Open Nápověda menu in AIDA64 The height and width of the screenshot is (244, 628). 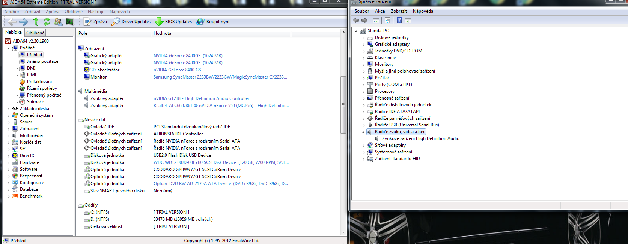[120, 12]
